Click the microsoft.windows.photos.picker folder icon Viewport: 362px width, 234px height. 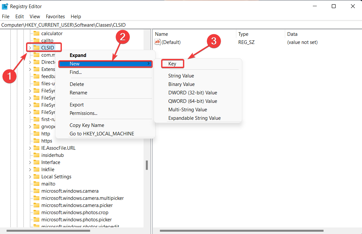[x=36, y=220]
